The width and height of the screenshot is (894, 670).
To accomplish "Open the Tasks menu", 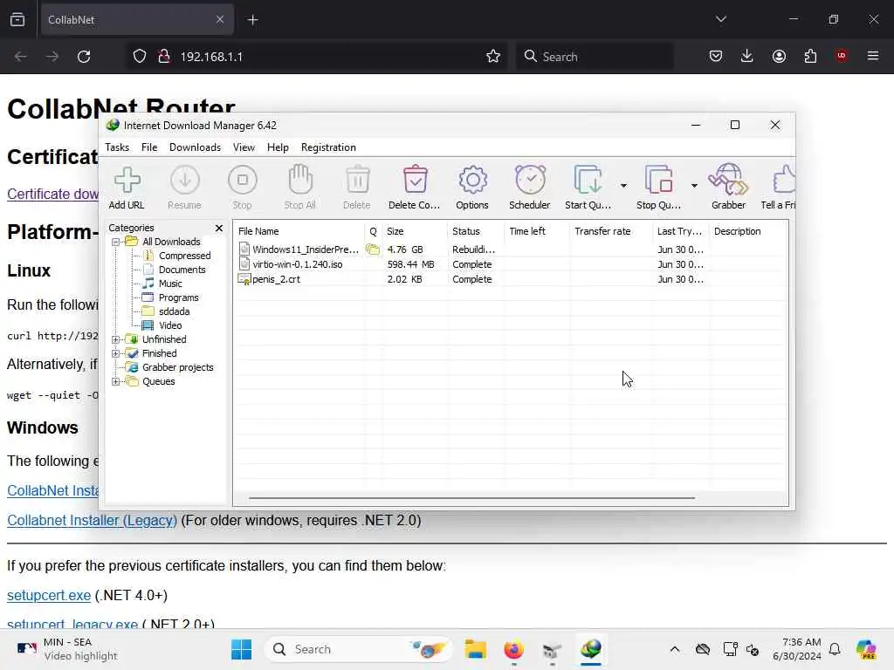I will click(117, 147).
